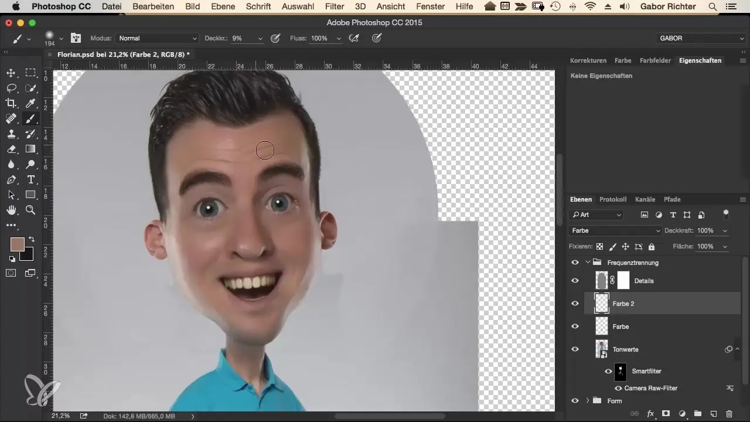Select the Move tool
This screenshot has height=422, width=750.
point(11,73)
